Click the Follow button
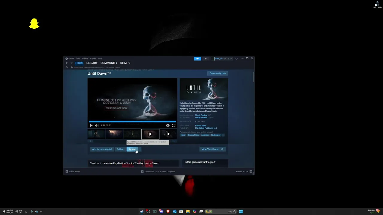Image resolution: width=383 pixels, height=215 pixels. coord(120,149)
